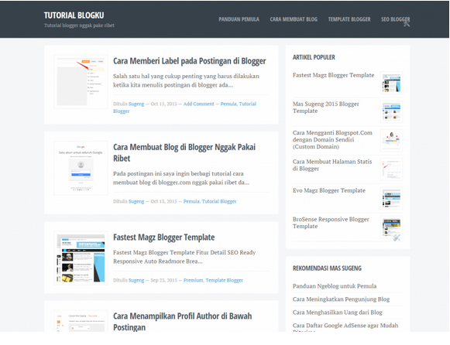The height and width of the screenshot is (345, 450).
Task: Open Cara Menghasilkan Uang dari Blog recommendation
Action: 338,313
